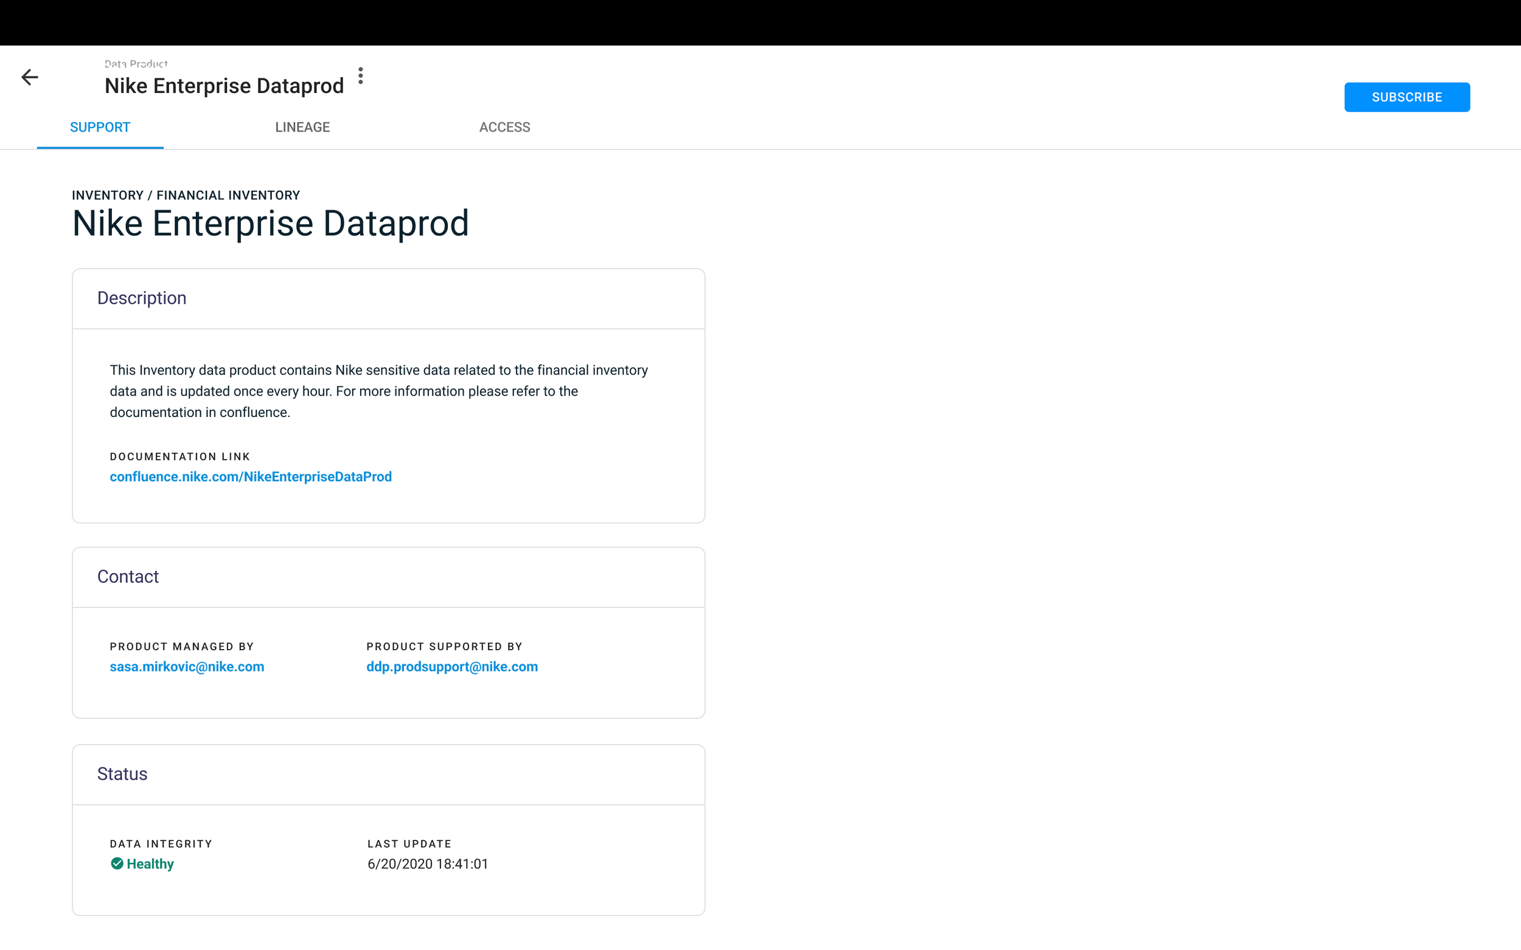Go back with the left arrow icon
The width and height of the screenshot is (1521, 950).
(x=30, y=77)
